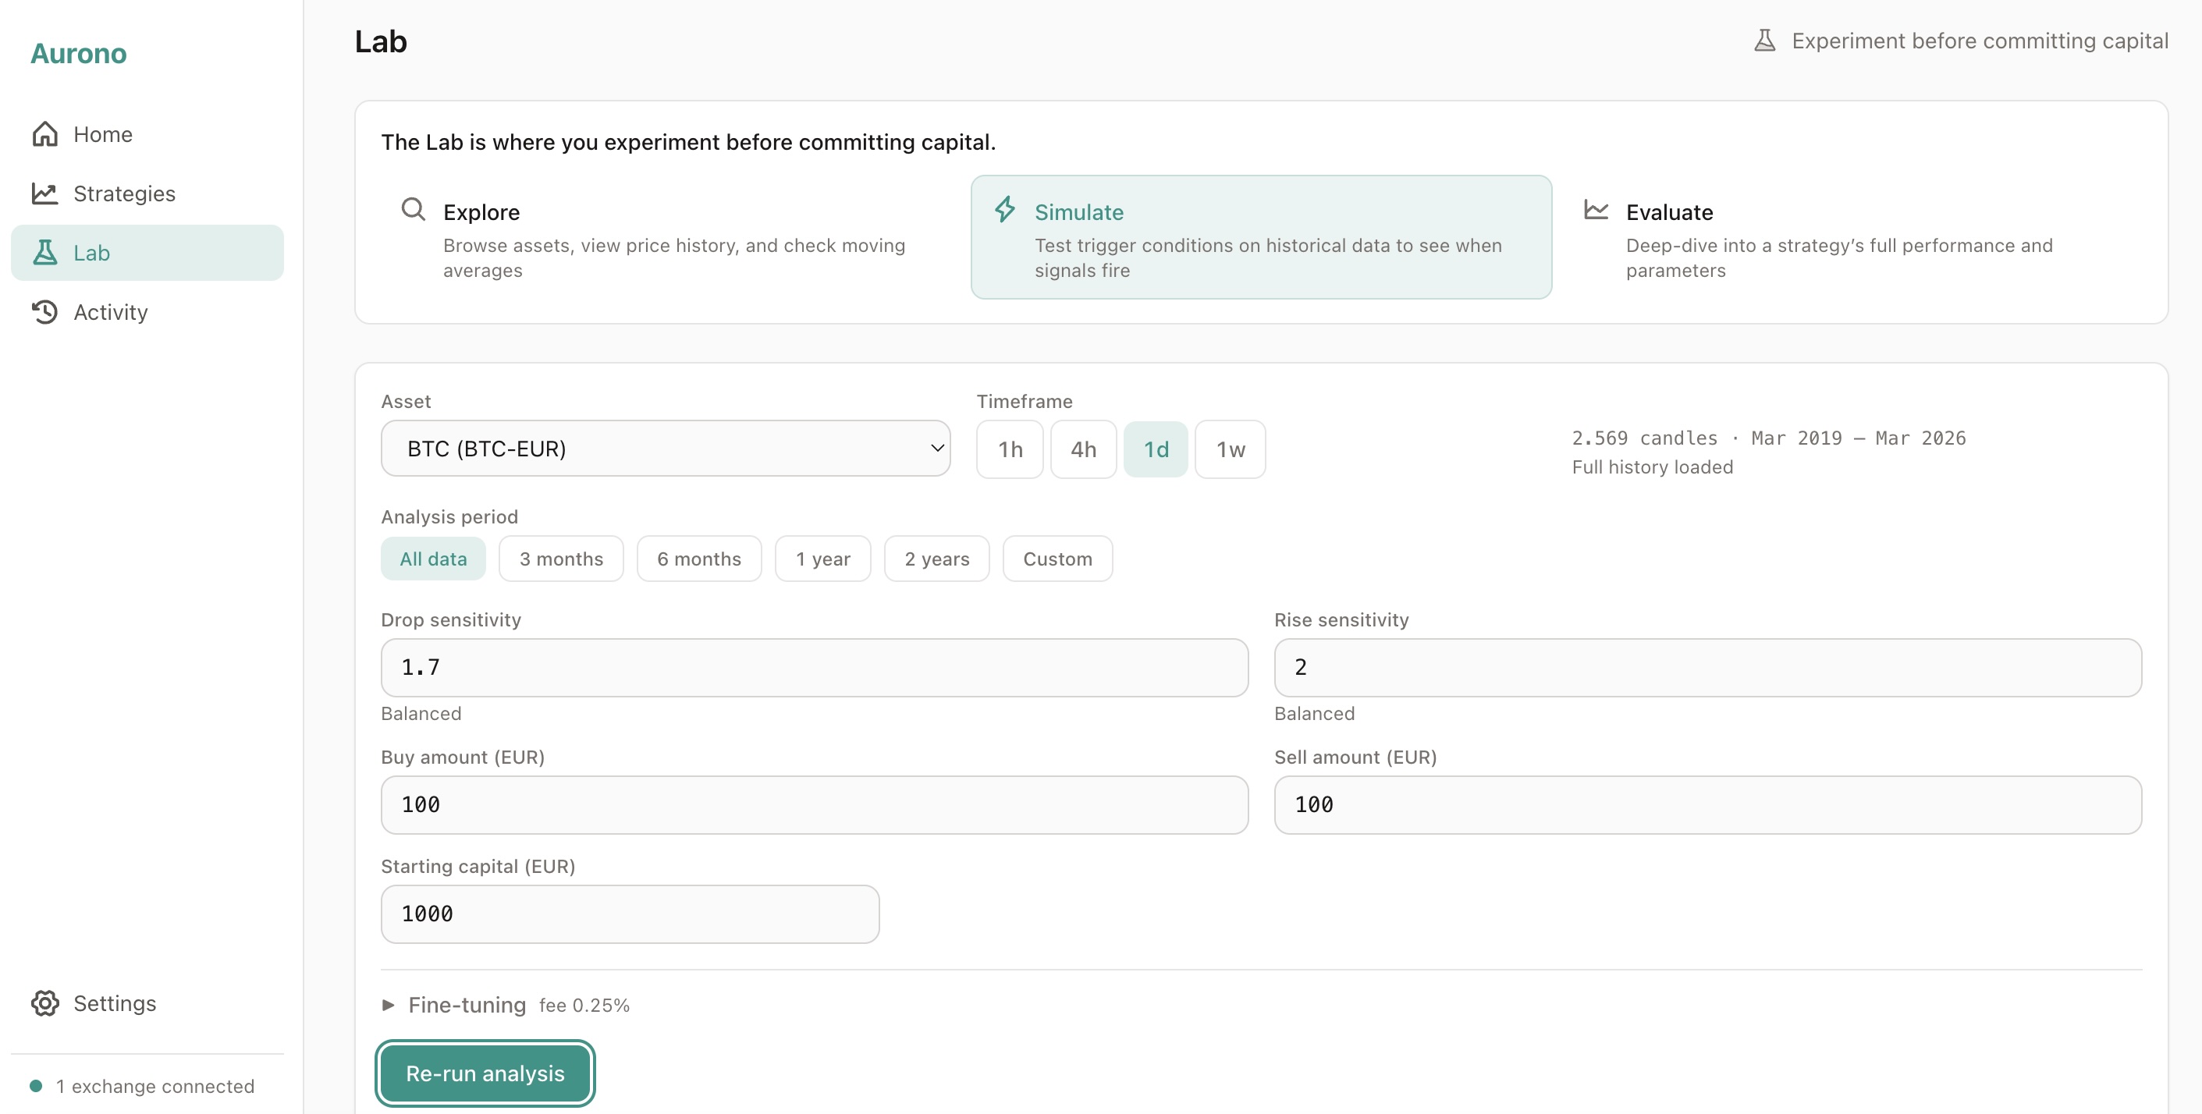Viewport: 2202px width, 1114px height.
Task: Select the Lab flask icon in sidebar
Action: [x=45, y=252]
